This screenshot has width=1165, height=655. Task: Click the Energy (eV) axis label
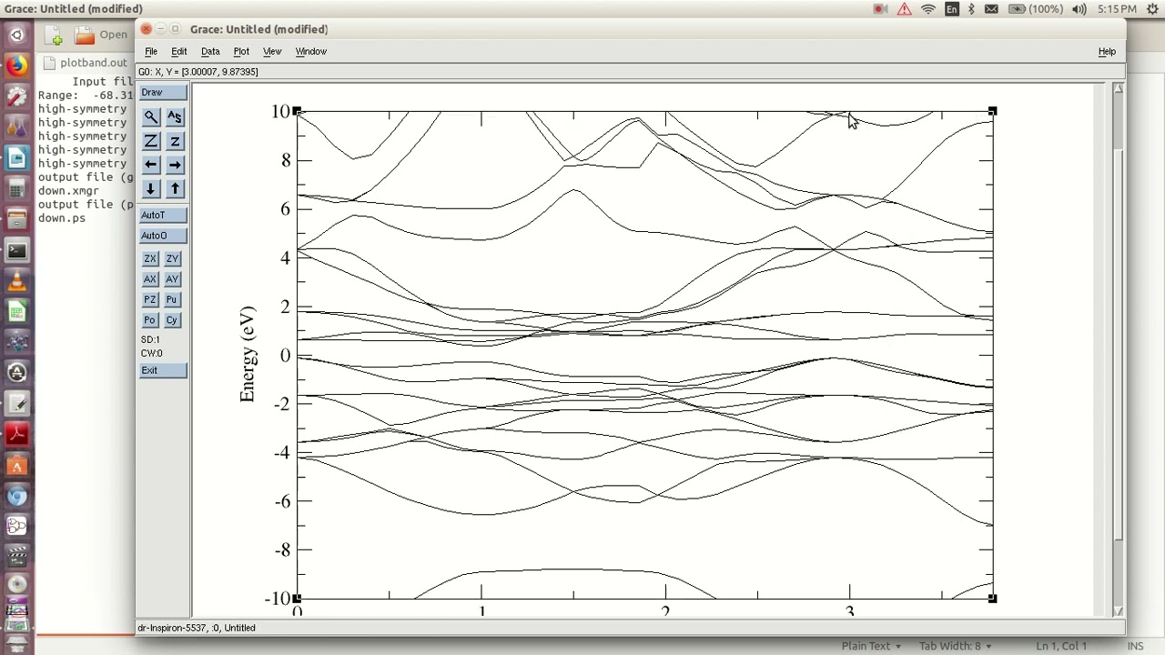[x=248, y=355]
